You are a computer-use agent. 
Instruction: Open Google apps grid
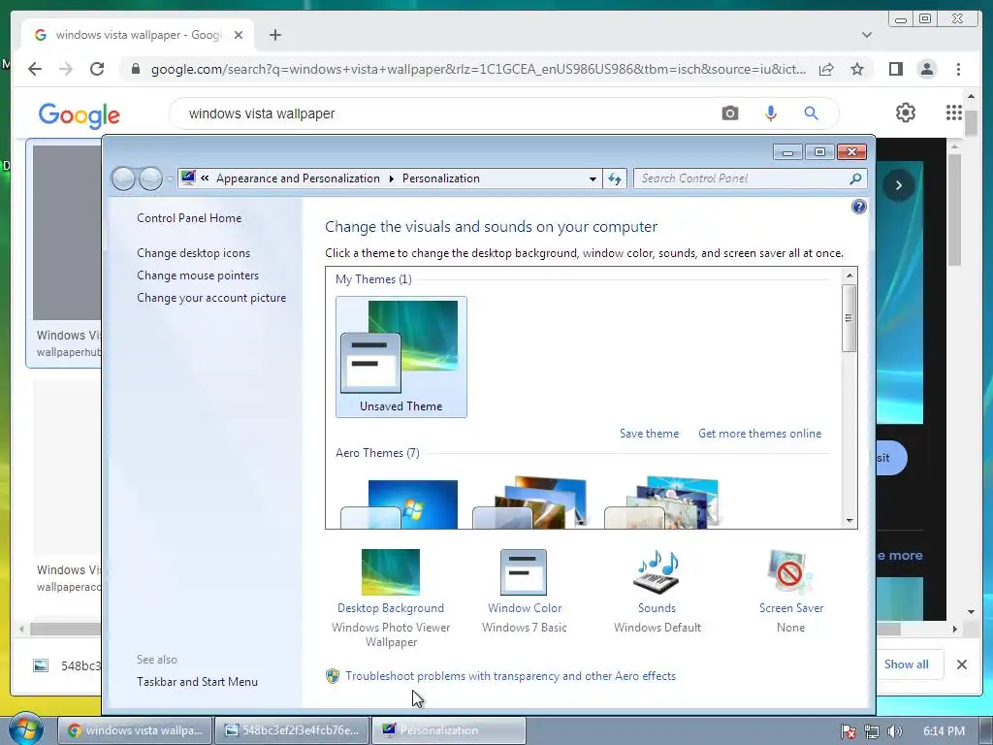point(954,113)
